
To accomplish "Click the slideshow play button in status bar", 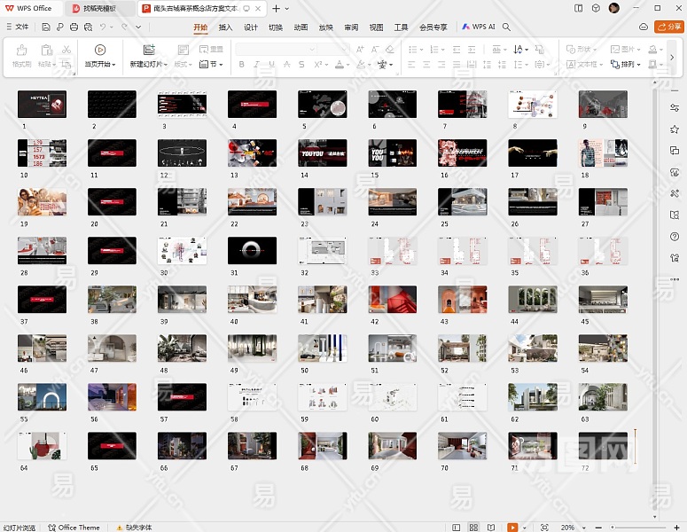I will (x=511, y=528).
